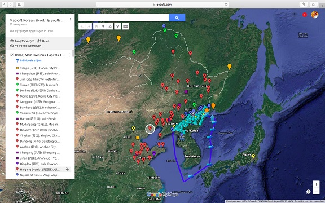Select the Dandong list item
This screenshot has width=325, height=203.
pos(39,142)
